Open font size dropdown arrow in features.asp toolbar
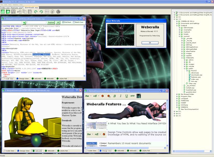Viewport: 214px width, 157px height. tap(99, 96)
